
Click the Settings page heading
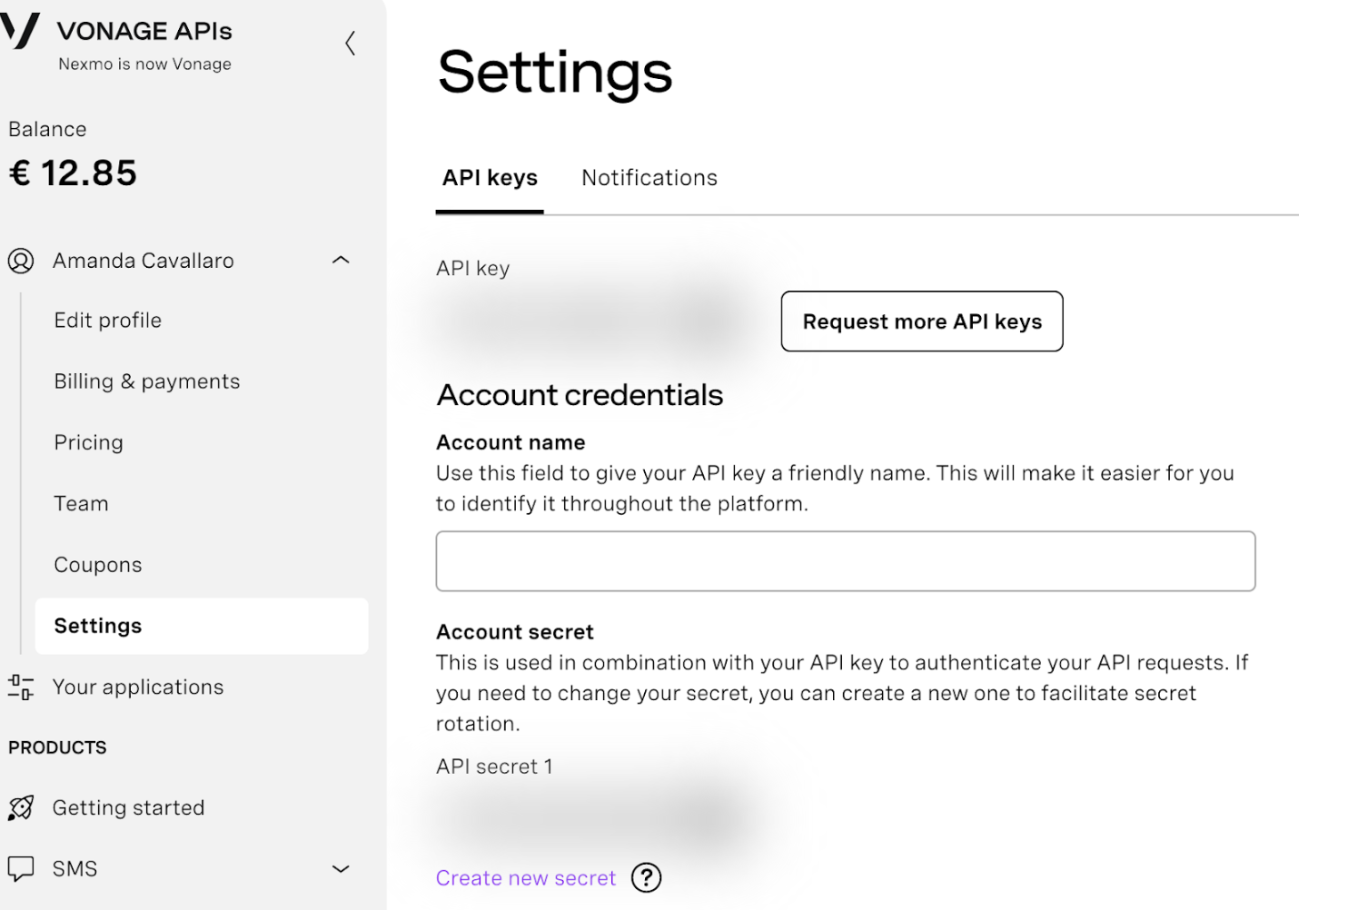(x=555, y=72)
